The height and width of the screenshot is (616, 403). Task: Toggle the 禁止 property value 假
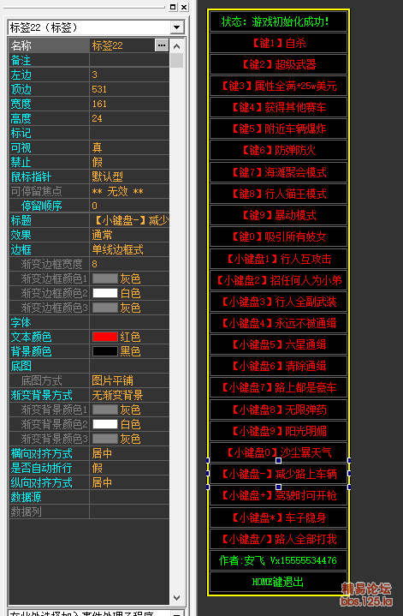129,162
